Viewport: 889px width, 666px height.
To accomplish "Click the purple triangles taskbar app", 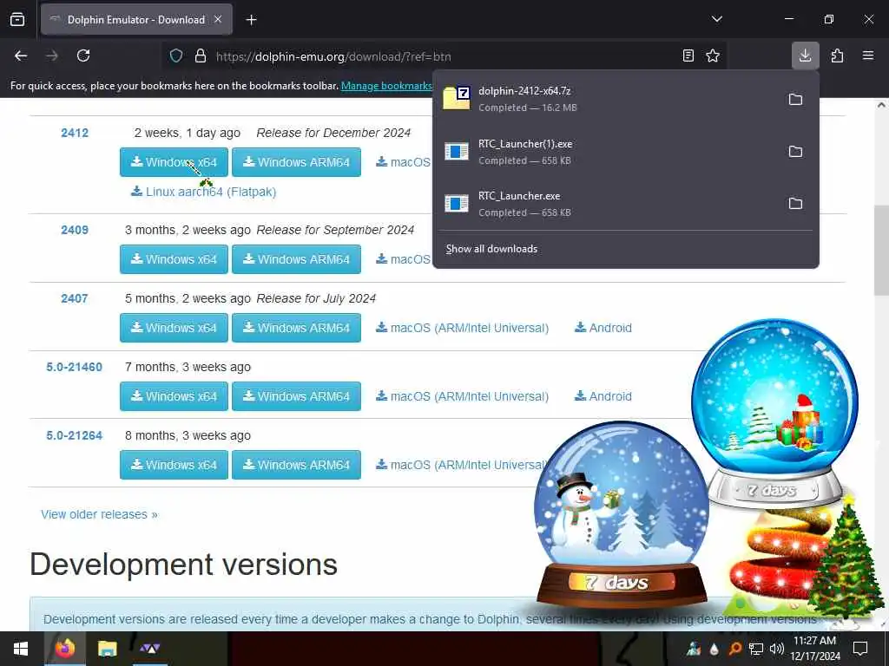I will pyautogui.click(x=149, y=649).
